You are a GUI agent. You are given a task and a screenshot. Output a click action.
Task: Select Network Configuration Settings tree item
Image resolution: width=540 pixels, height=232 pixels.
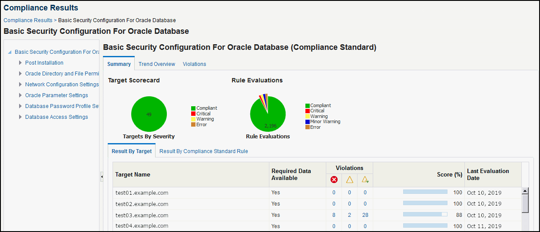(62, 85)
